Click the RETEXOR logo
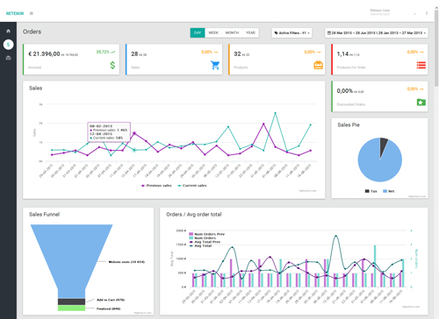The height and width of the screenshot is (319, 439). 15,13
